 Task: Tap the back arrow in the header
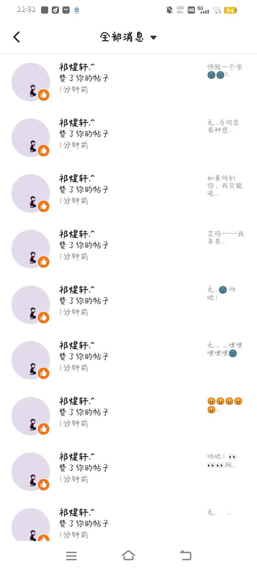(x=16, y=37)
